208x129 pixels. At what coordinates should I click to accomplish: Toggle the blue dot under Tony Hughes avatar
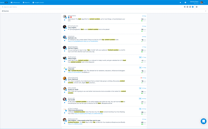pos(64,30)
